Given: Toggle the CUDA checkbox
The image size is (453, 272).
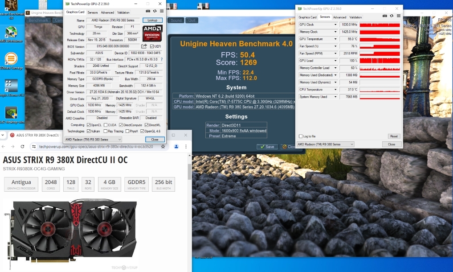Looking at the screenshot, I should (x=106, y=125).
